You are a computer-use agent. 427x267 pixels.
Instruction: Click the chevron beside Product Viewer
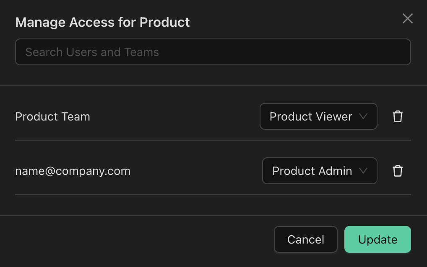tap(363, 116)
